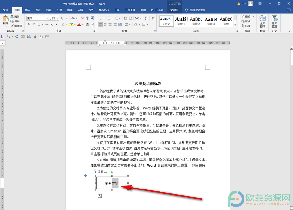293x210 pixels.
Task: Toggle strikethrough formatting
Action: pyautogui.click(x=47, y=24)
